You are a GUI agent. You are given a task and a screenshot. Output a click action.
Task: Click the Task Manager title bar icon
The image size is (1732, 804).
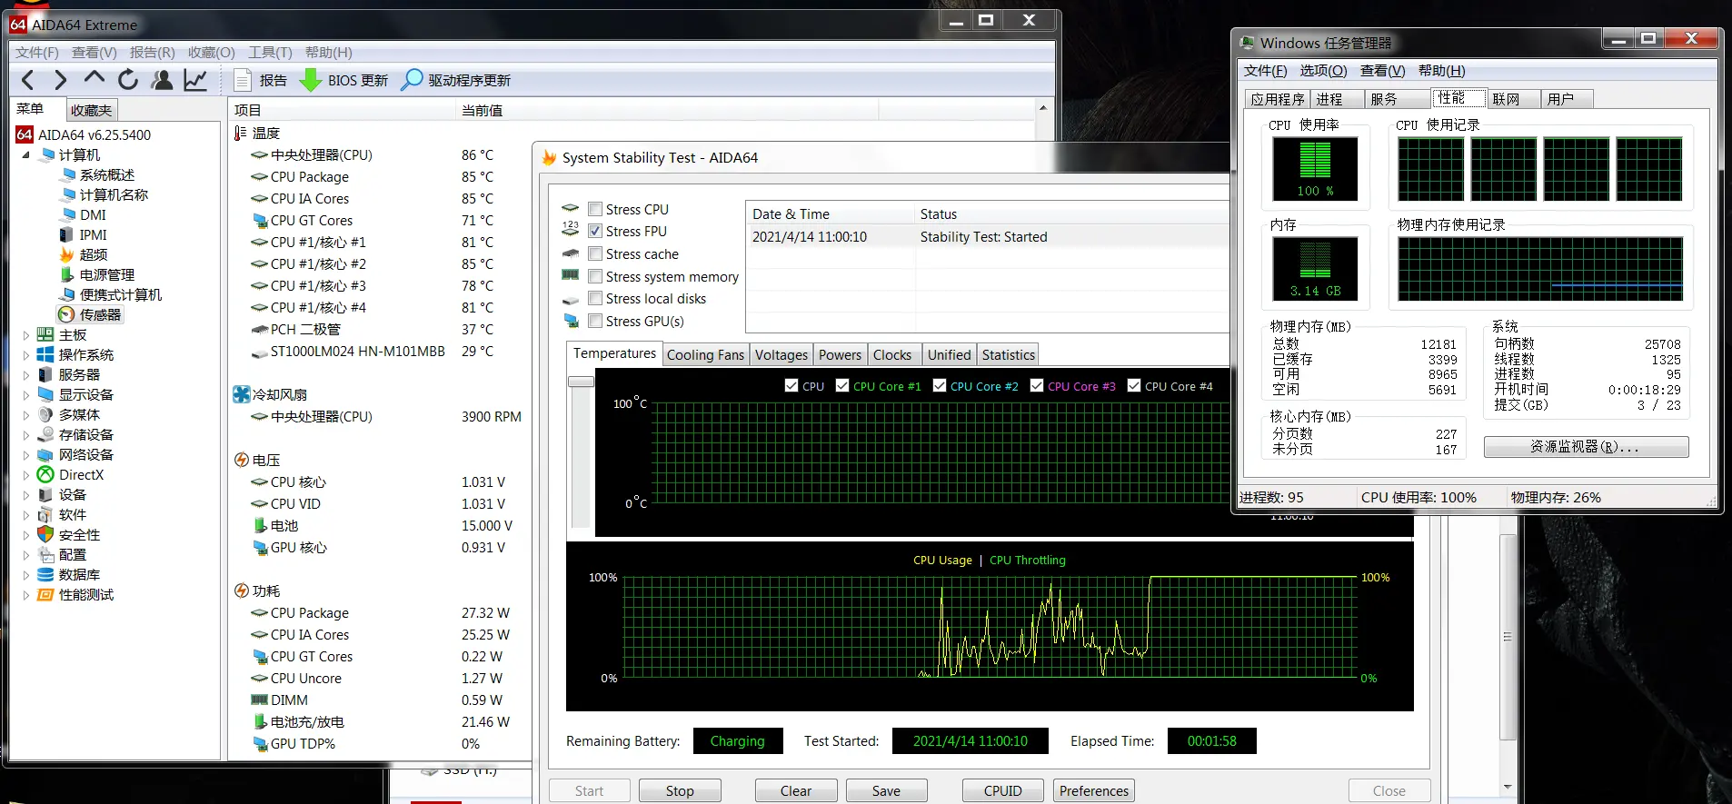click(1248, 43)
